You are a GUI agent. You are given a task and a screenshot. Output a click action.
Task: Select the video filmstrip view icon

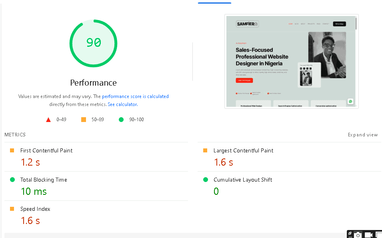tap(368, 235)
